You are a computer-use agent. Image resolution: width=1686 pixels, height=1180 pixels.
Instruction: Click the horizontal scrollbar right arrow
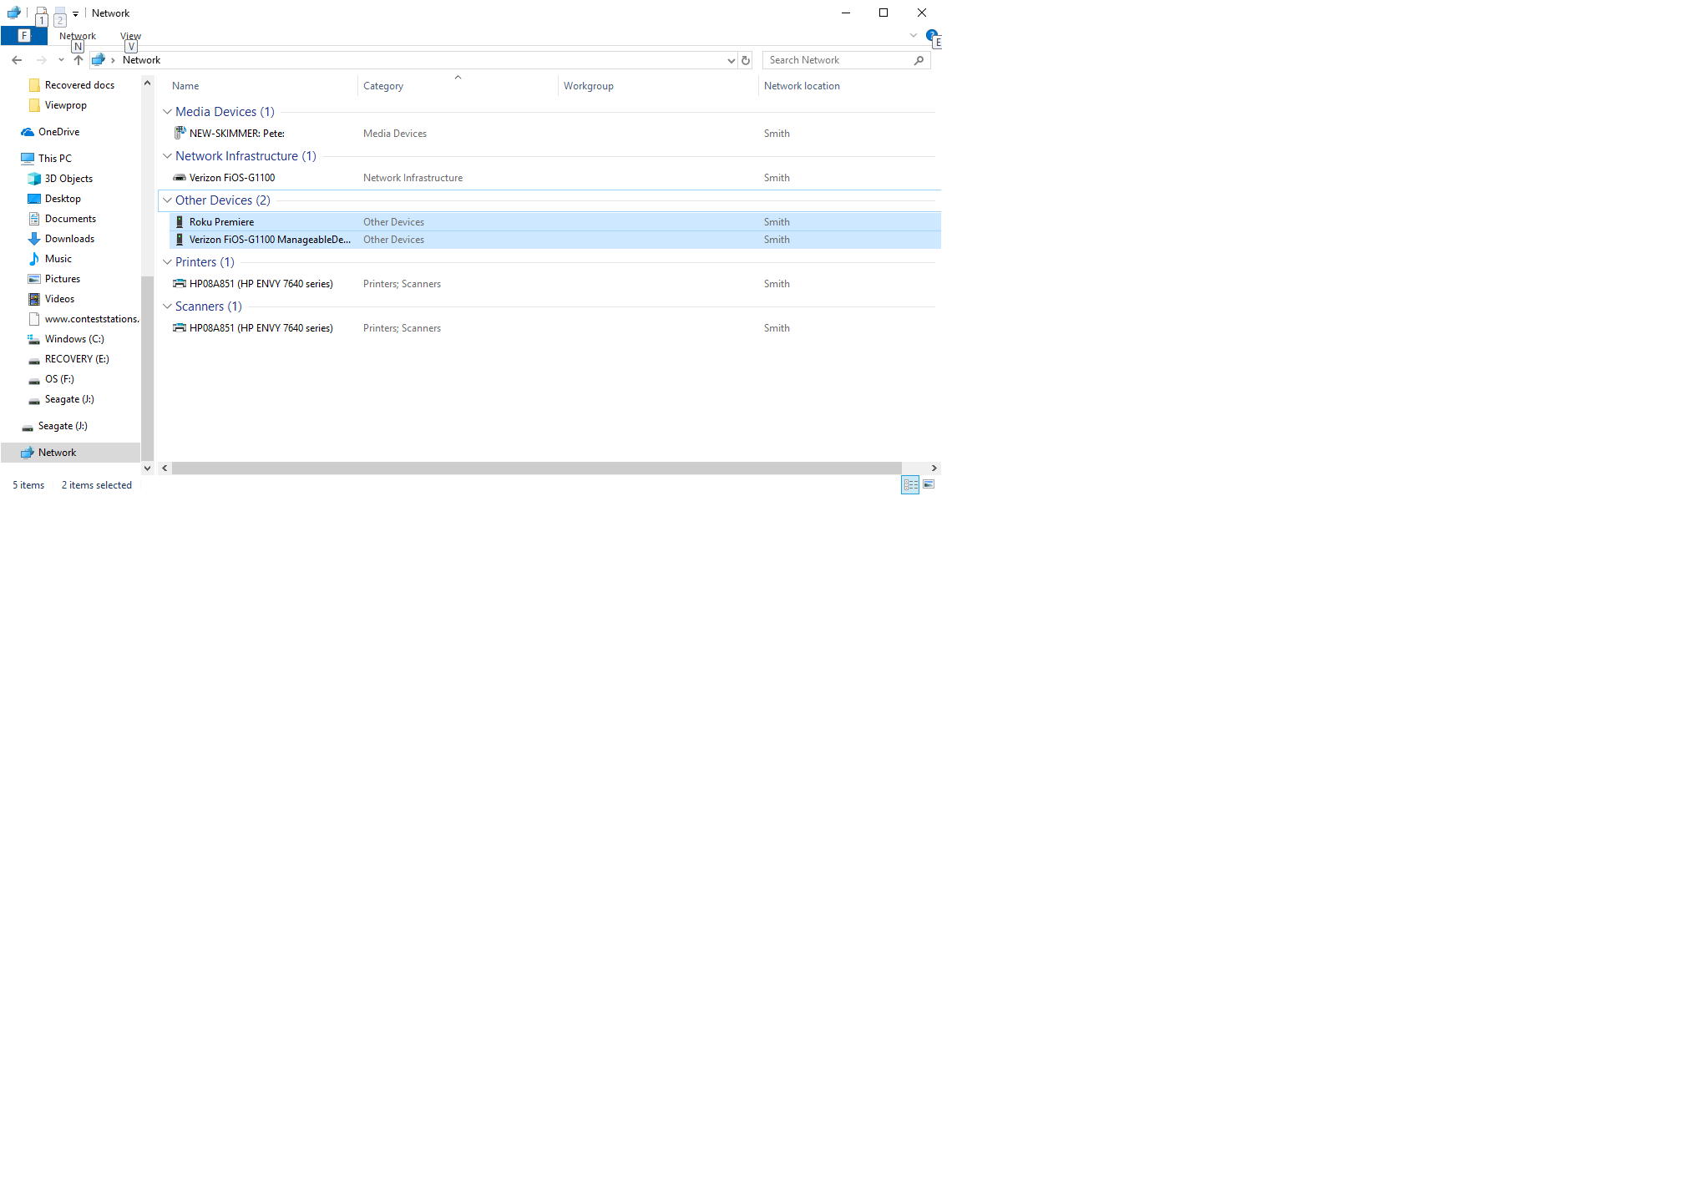point(934,468)
